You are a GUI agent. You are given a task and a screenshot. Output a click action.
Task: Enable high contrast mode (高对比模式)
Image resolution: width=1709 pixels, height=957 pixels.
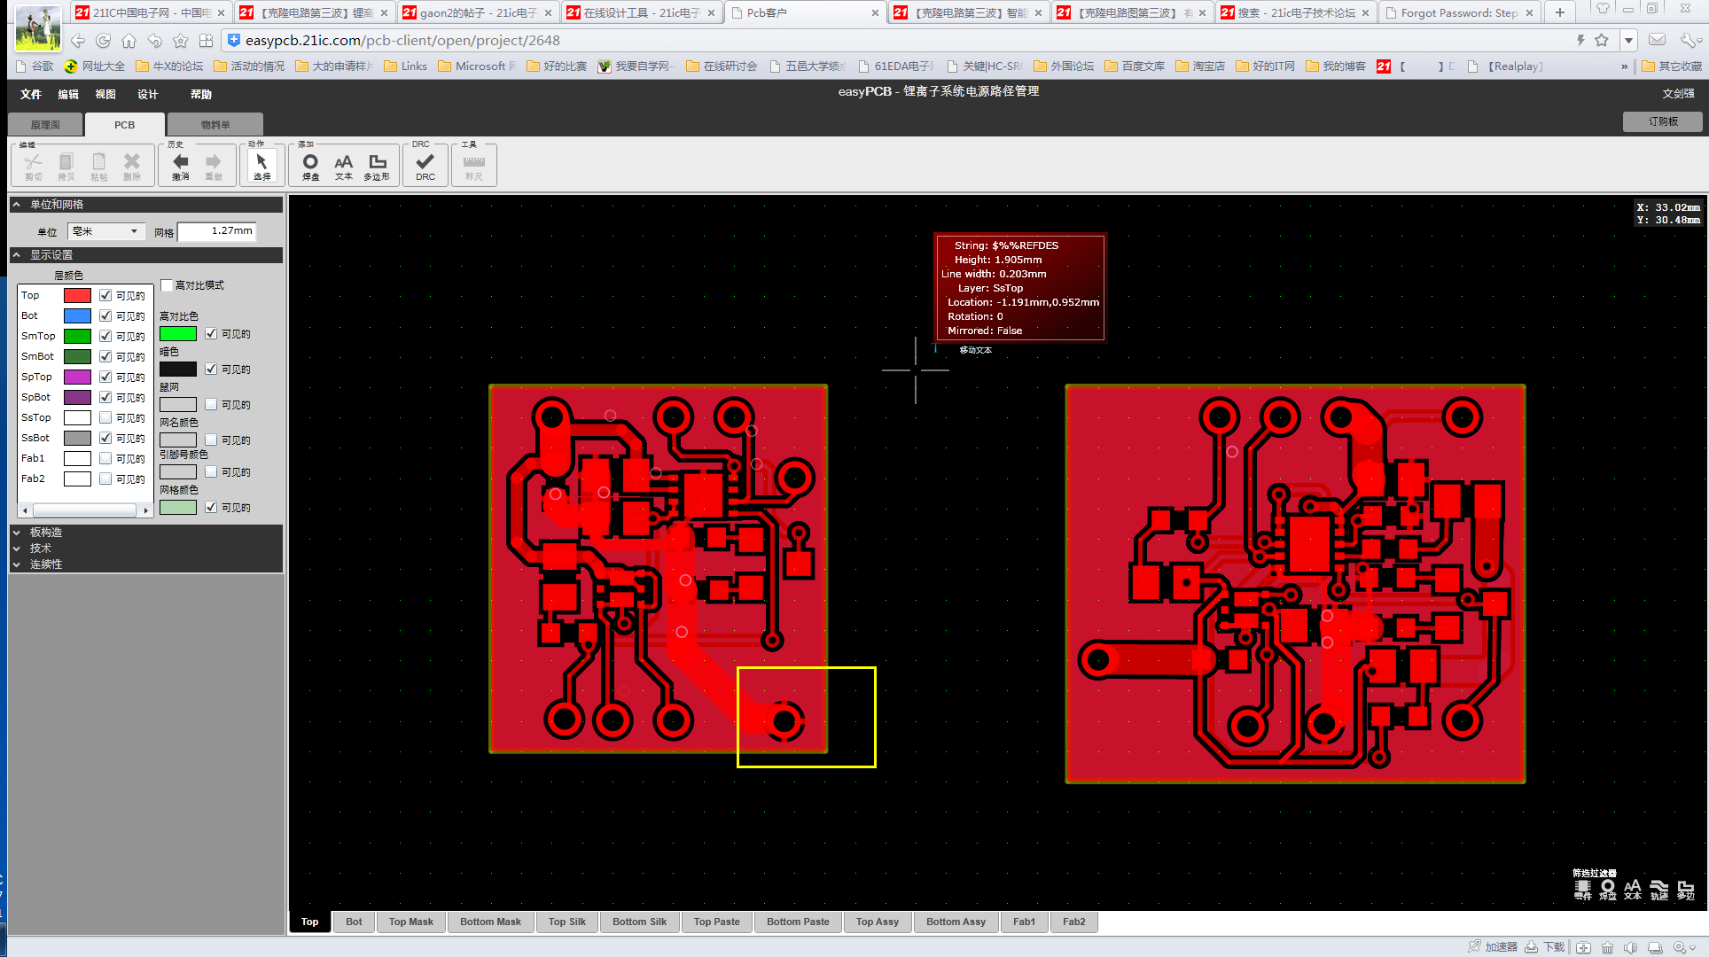167,284
